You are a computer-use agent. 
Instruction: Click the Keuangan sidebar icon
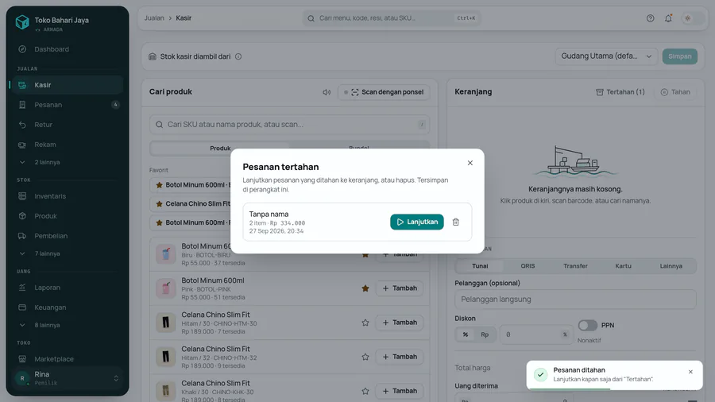tap(22, 307)
